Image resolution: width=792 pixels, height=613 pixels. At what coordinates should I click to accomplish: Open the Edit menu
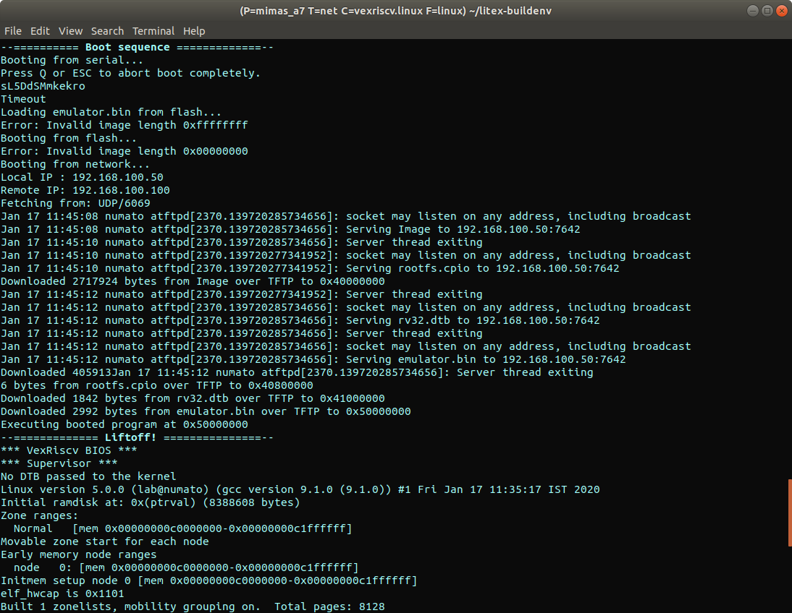[40, 31]
